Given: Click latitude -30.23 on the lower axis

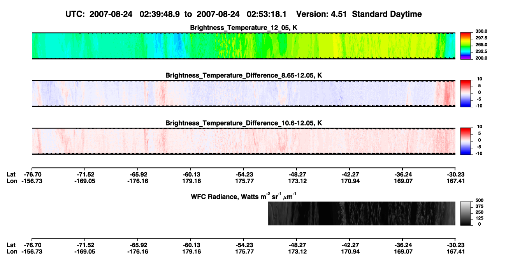Looking at the screenshot, I should click(456, 245).
